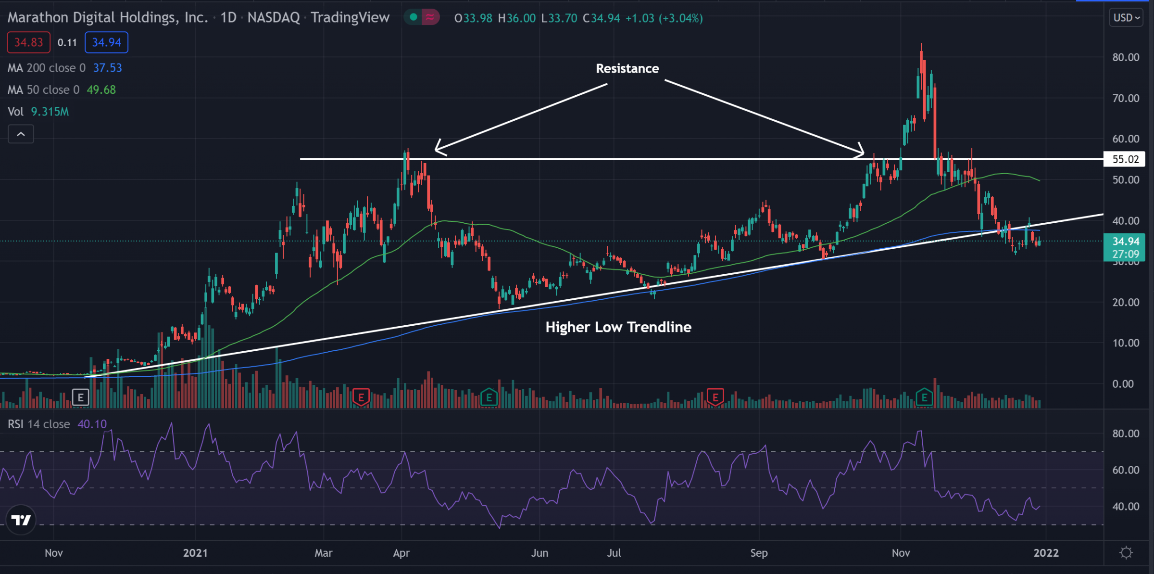Select the RSI 14 close indicator label
The width and height of the screenshot is (1154, 574).
pyautogui.click(x=38, y=424)
